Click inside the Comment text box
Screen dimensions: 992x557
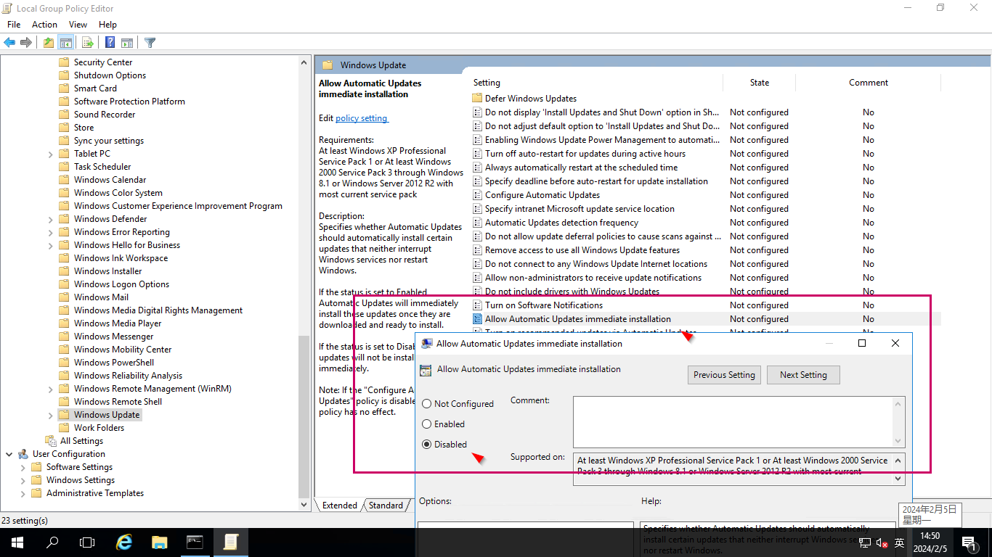[x=733, y=421]
